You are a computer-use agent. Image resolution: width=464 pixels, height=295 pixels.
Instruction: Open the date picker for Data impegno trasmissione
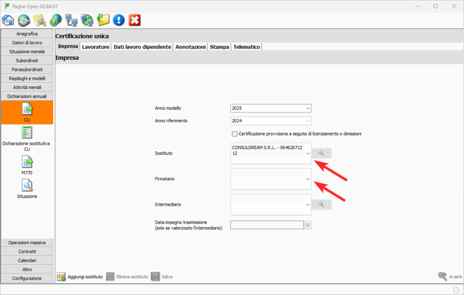tap(308, 225)
